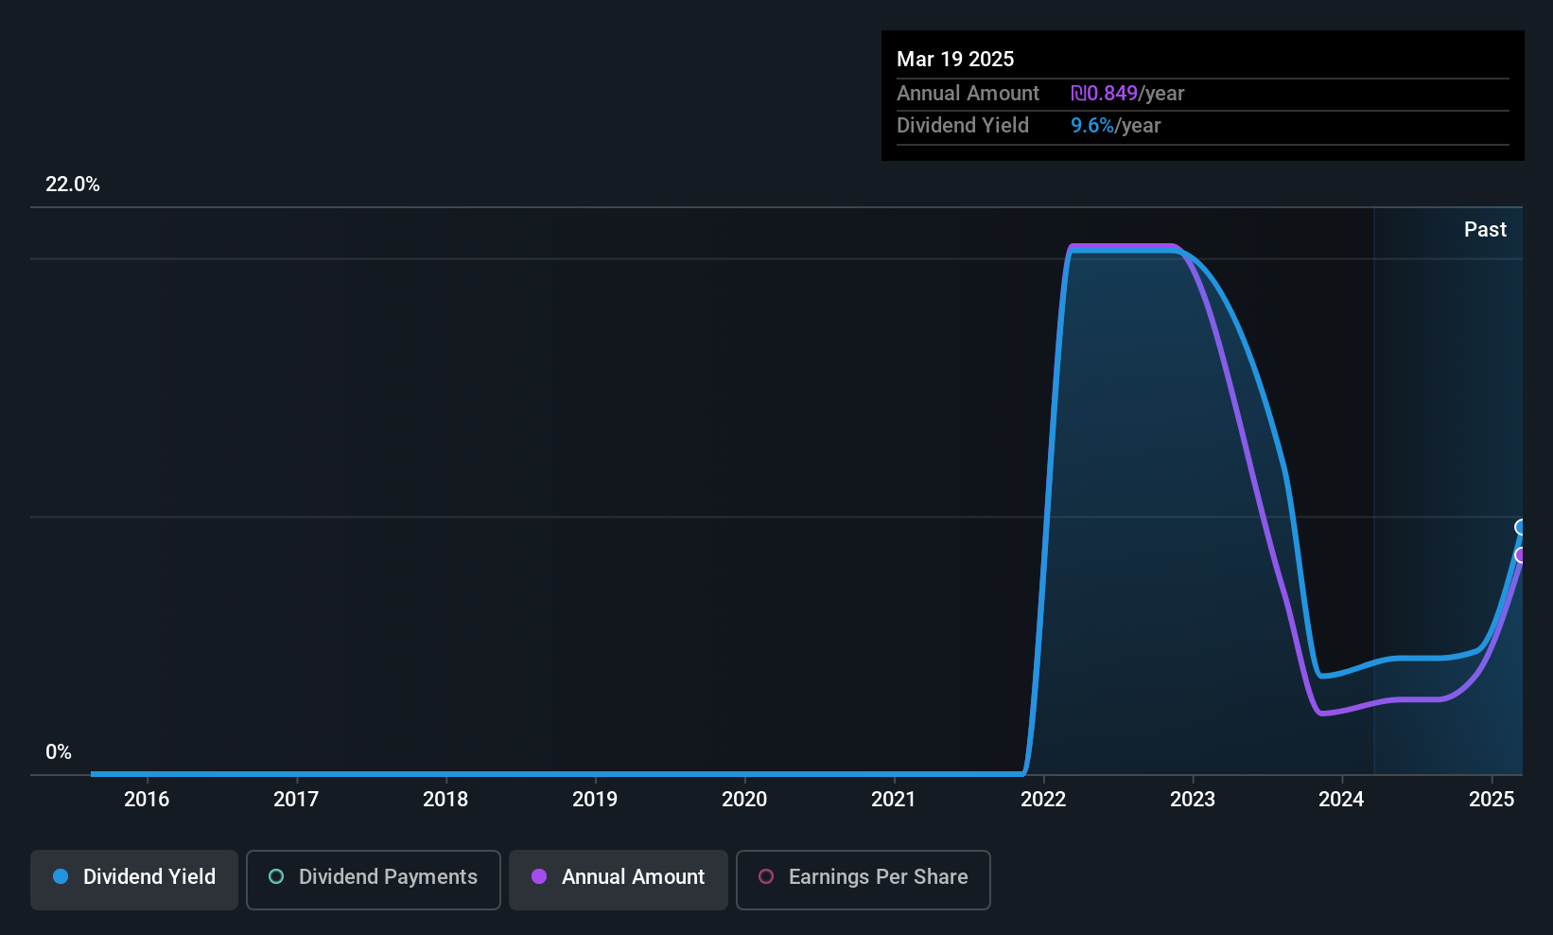Click the 22.0% y-axis label
The height and width of the screenshot is (935, 1553).
point(73,185)
